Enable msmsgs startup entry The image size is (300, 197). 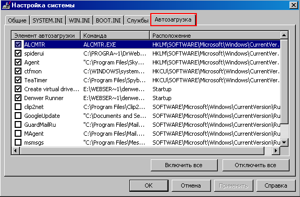[18, 142]
